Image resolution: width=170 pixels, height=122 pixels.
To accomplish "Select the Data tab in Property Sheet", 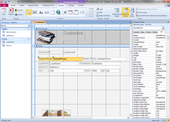I will pos(142,32).
